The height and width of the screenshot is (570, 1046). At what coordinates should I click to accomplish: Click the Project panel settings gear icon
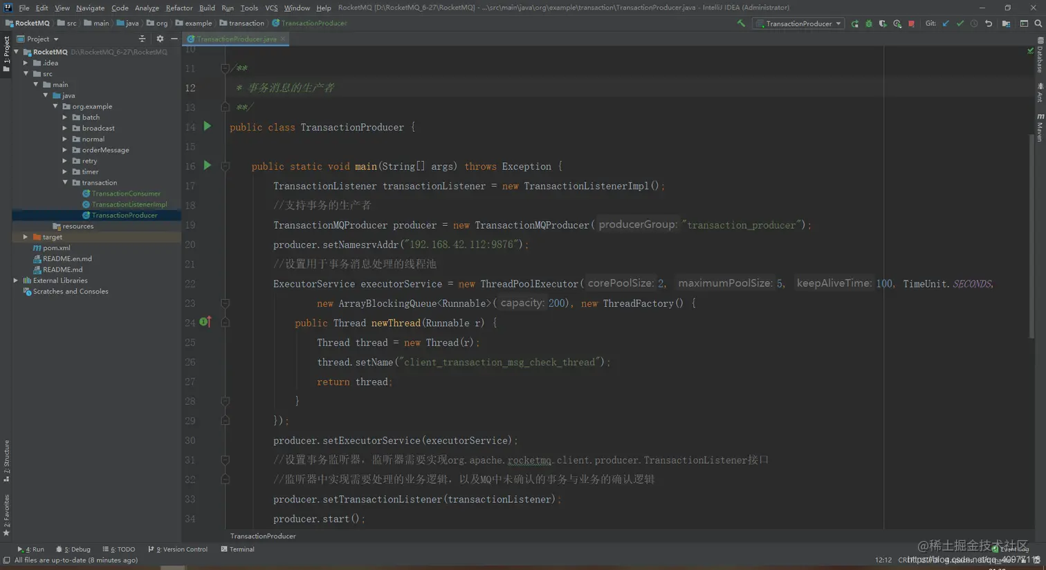point(160,39)
